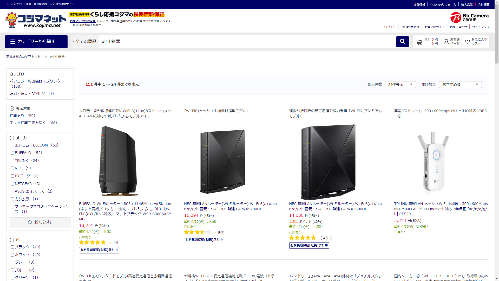The image size is (499, 281).
Task: Collapse the メーカー filter section
Action: tap(12, 138)
